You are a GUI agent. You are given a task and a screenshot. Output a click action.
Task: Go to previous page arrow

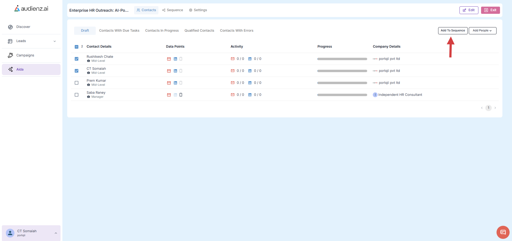(482, 108)
